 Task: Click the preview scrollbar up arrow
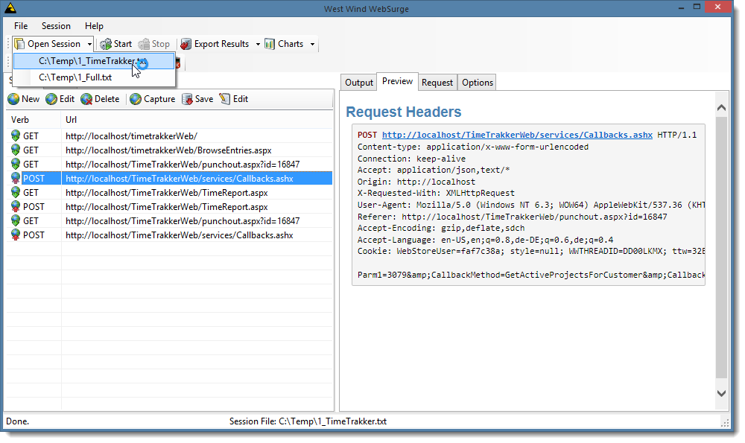[721, 108]
